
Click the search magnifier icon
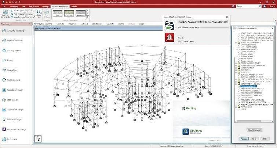[x=260, y=6]
